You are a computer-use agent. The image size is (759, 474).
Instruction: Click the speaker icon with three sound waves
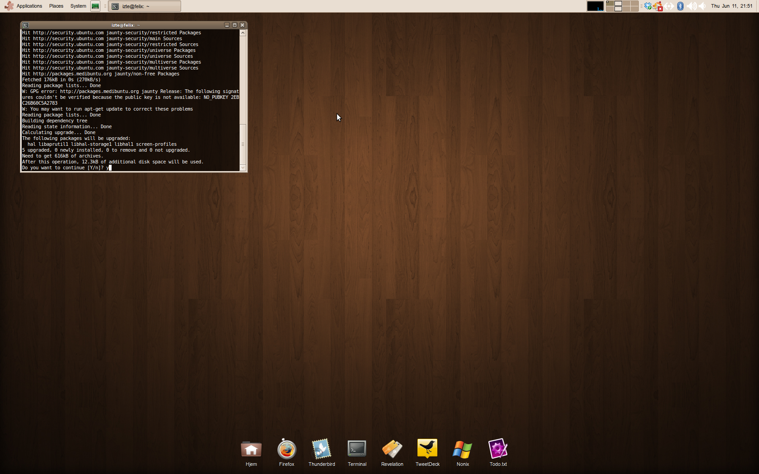tap(691, 6)
